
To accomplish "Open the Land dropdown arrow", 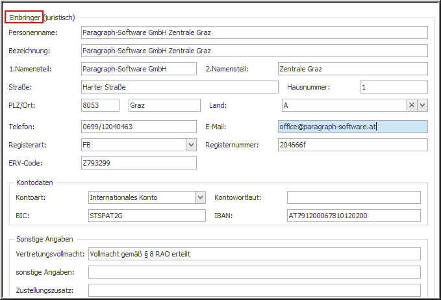I will click(422, 105).
